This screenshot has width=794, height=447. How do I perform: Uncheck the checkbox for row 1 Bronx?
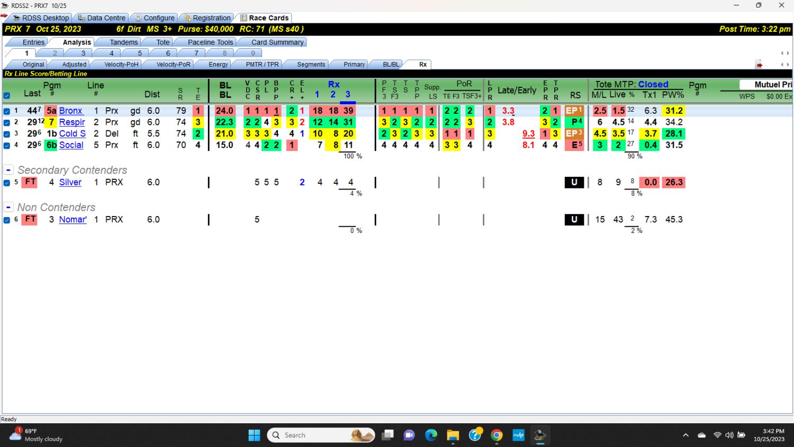coord(7,111)
